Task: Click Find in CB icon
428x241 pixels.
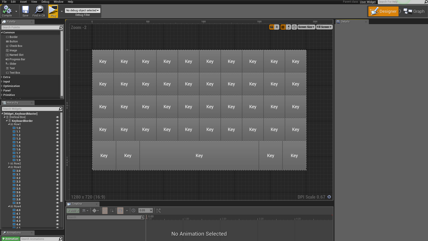Action: click(39, 11)
